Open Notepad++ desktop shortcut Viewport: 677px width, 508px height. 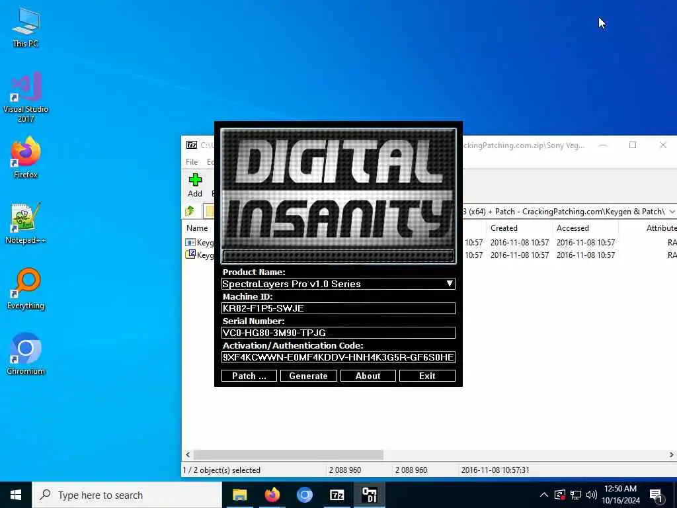tap(26, 223)
